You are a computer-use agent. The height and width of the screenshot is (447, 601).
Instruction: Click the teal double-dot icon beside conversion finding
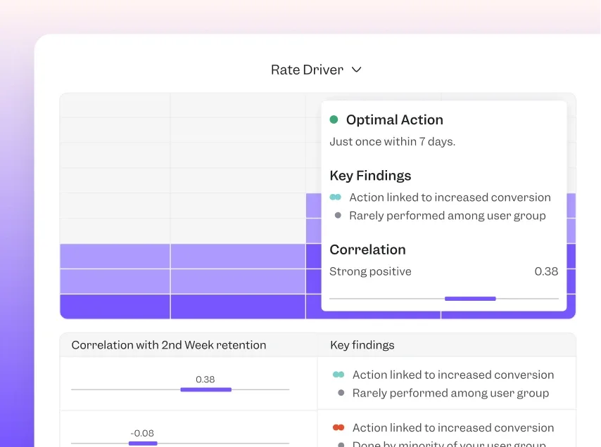336,197
